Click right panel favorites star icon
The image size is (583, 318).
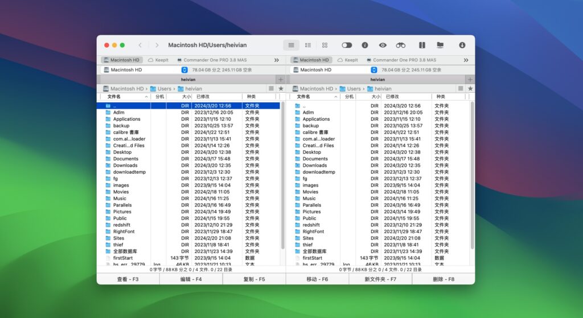pos(470,88)
